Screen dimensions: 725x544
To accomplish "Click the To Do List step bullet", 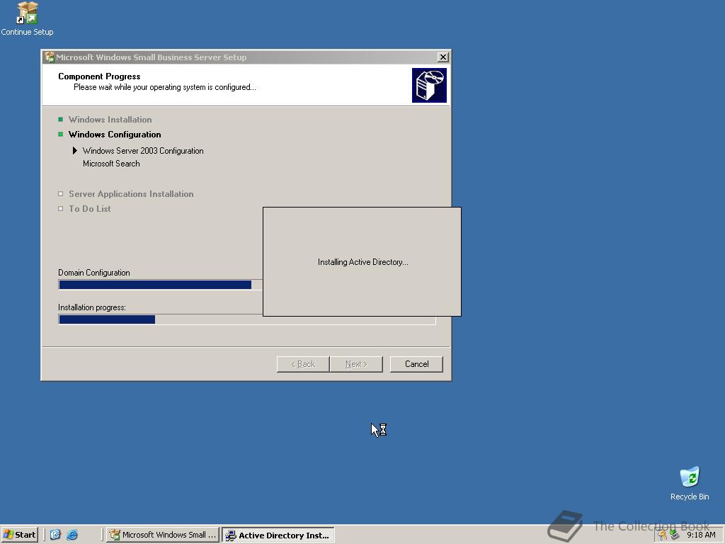I will (x=61, y=209).
